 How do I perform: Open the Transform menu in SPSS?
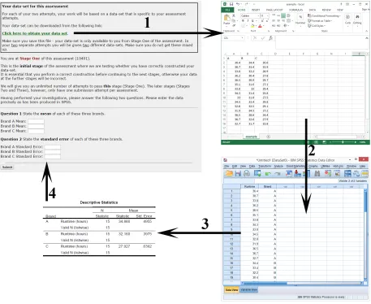(x=265, y=166)
